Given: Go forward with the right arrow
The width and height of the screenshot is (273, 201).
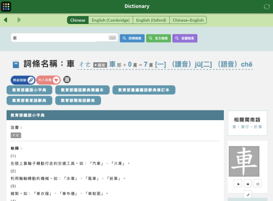Looking at the screenshot, I should point(19,20).
